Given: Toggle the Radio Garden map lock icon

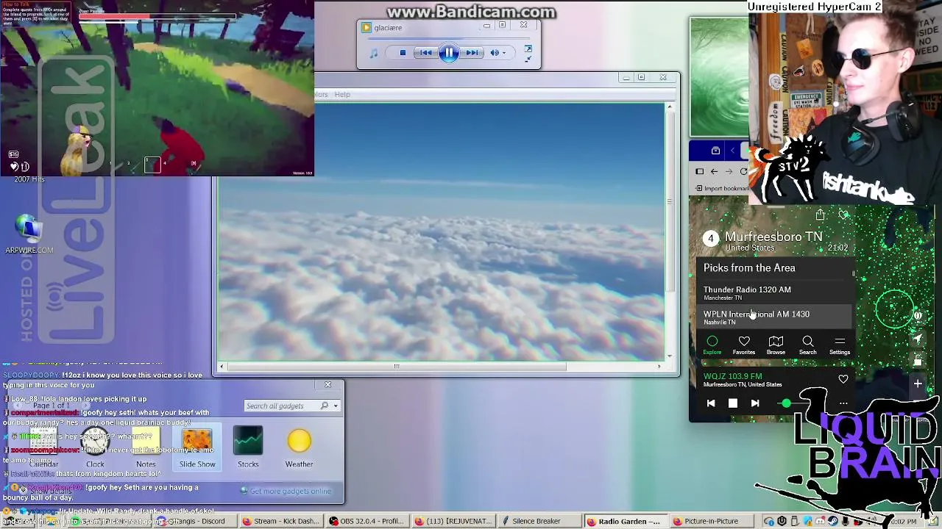Looking at the screenshot, I should pyautogui.click(x=918, y=361).
